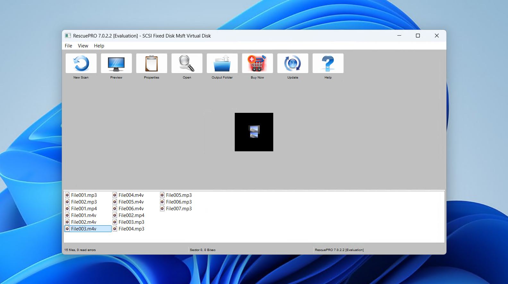
Task: Click the media icon beside File004.m4v
Action: point(115,195)
